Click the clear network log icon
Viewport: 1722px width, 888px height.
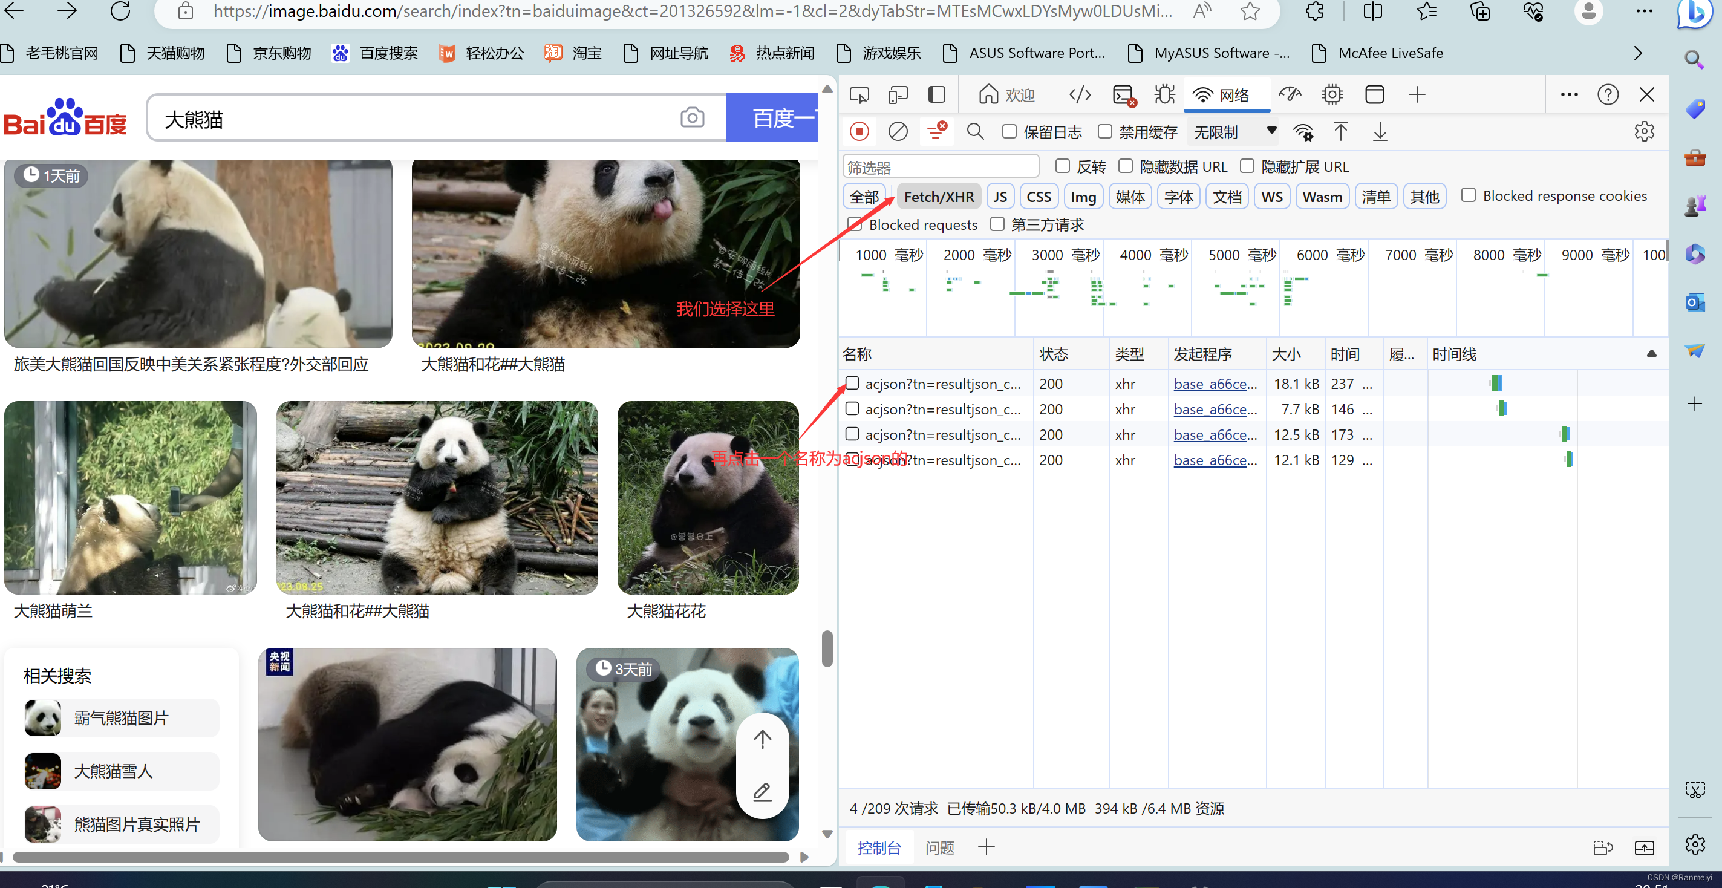(898, 132)
